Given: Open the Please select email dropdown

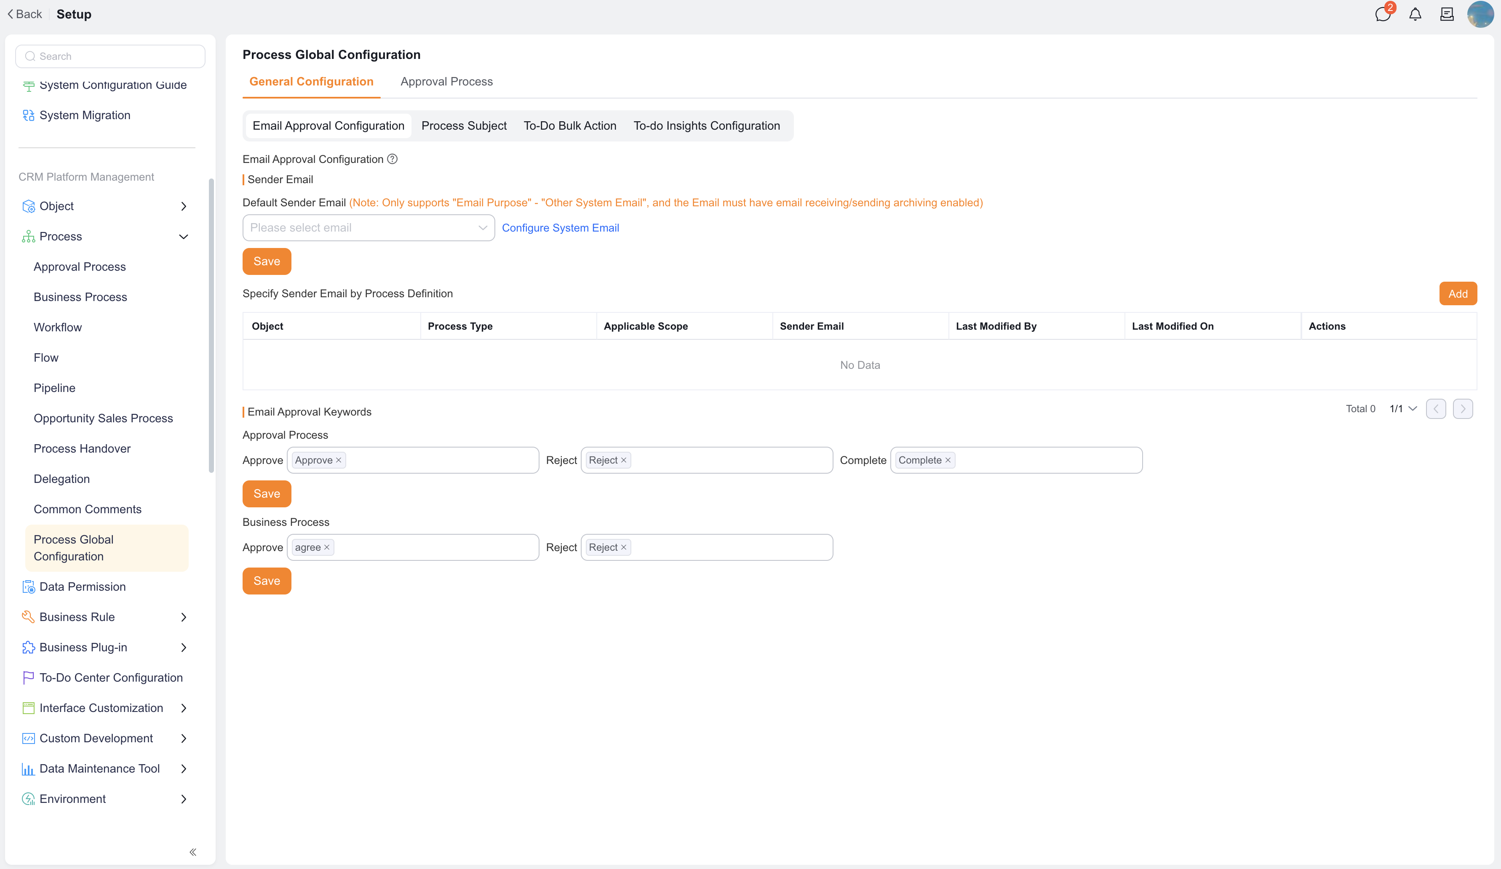Looking at the screenshot, I should click(x=369, y=227).
